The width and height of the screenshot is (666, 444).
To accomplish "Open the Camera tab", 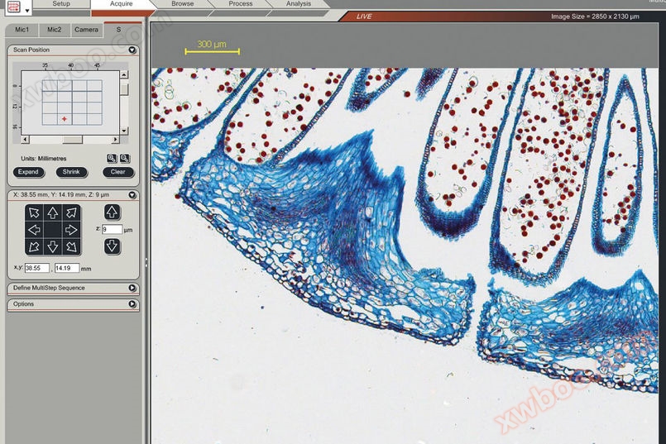I will pos(86,30).
